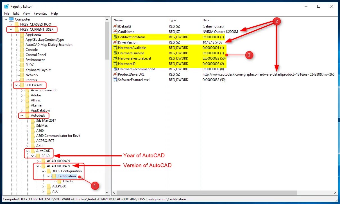Collapse the Autodesk key chevron
Screen dimensions: 340x204
click(22, 115)
